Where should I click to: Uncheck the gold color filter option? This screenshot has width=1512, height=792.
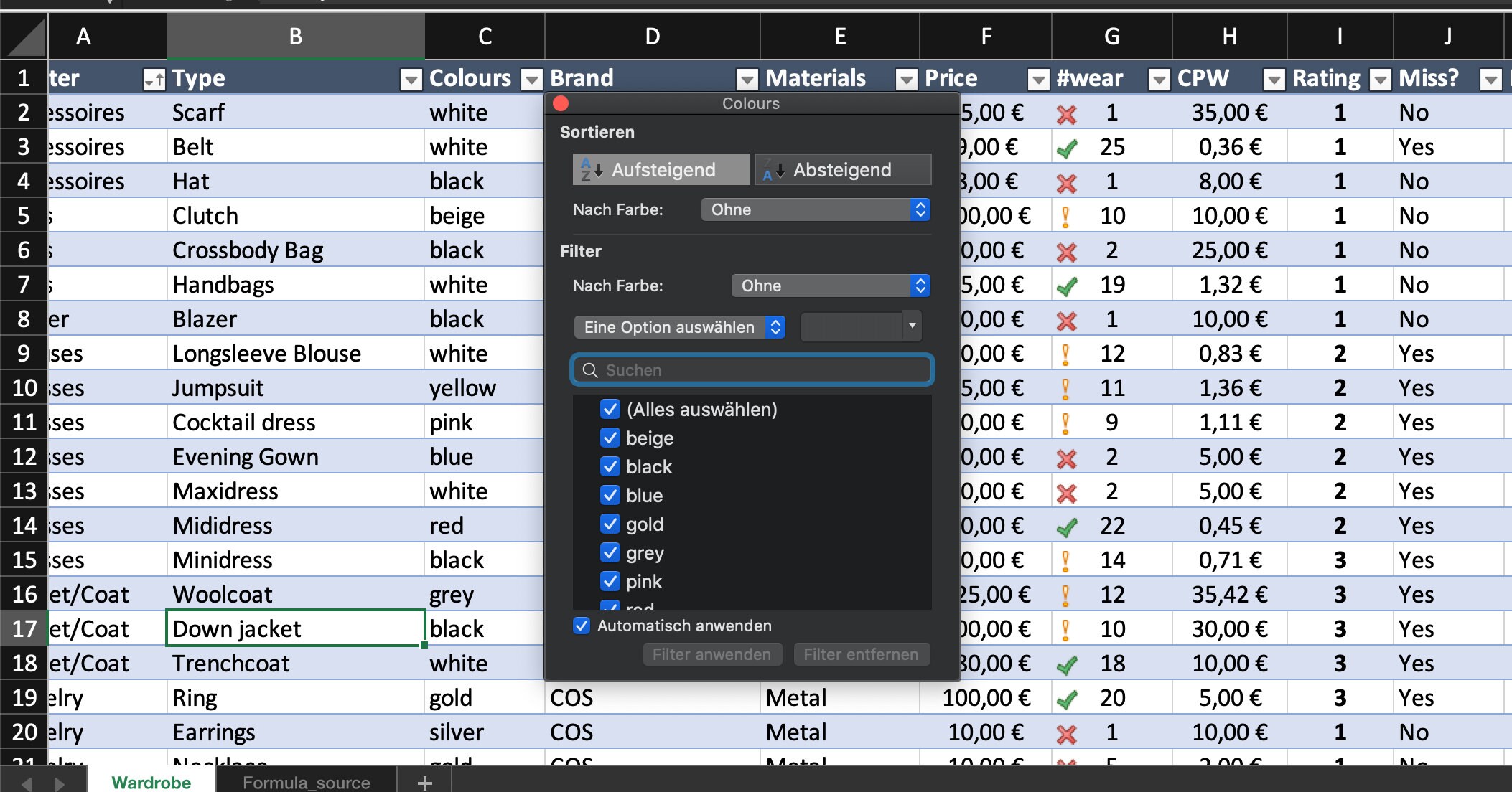coord(610,524)
